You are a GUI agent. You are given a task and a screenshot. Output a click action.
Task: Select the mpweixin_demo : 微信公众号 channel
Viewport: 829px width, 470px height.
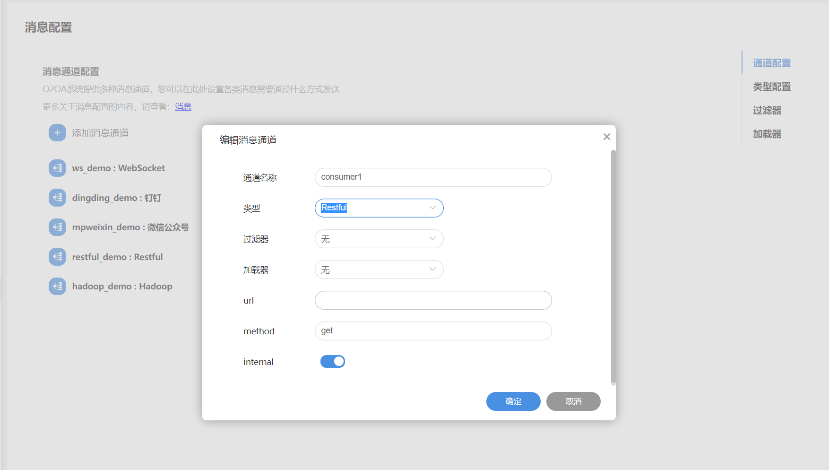[130, 227]
